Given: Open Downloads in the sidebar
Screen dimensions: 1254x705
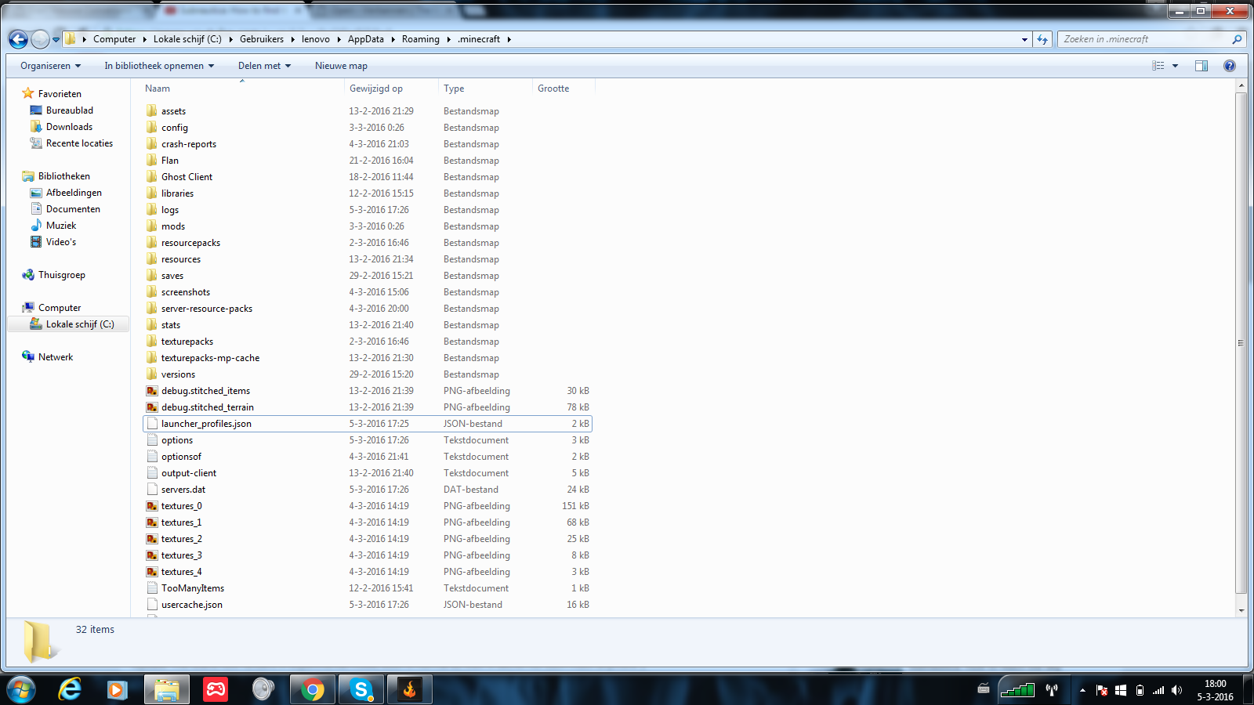Looking at the screenshot, I should pos(69,127).
